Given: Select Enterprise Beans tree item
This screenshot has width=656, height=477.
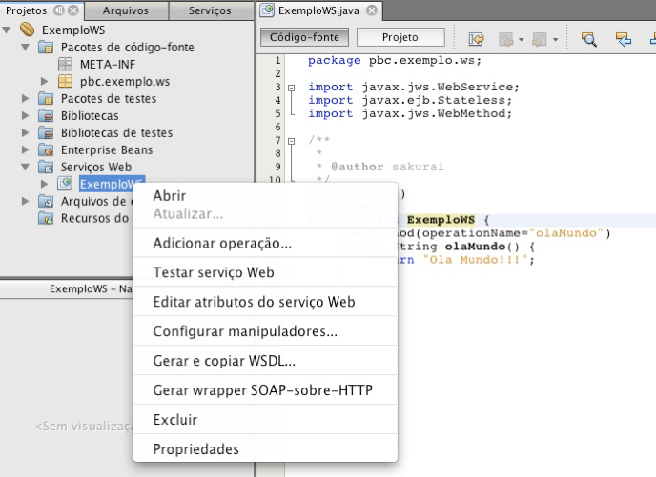Looking at the screenshot, I should coord(107,149).
